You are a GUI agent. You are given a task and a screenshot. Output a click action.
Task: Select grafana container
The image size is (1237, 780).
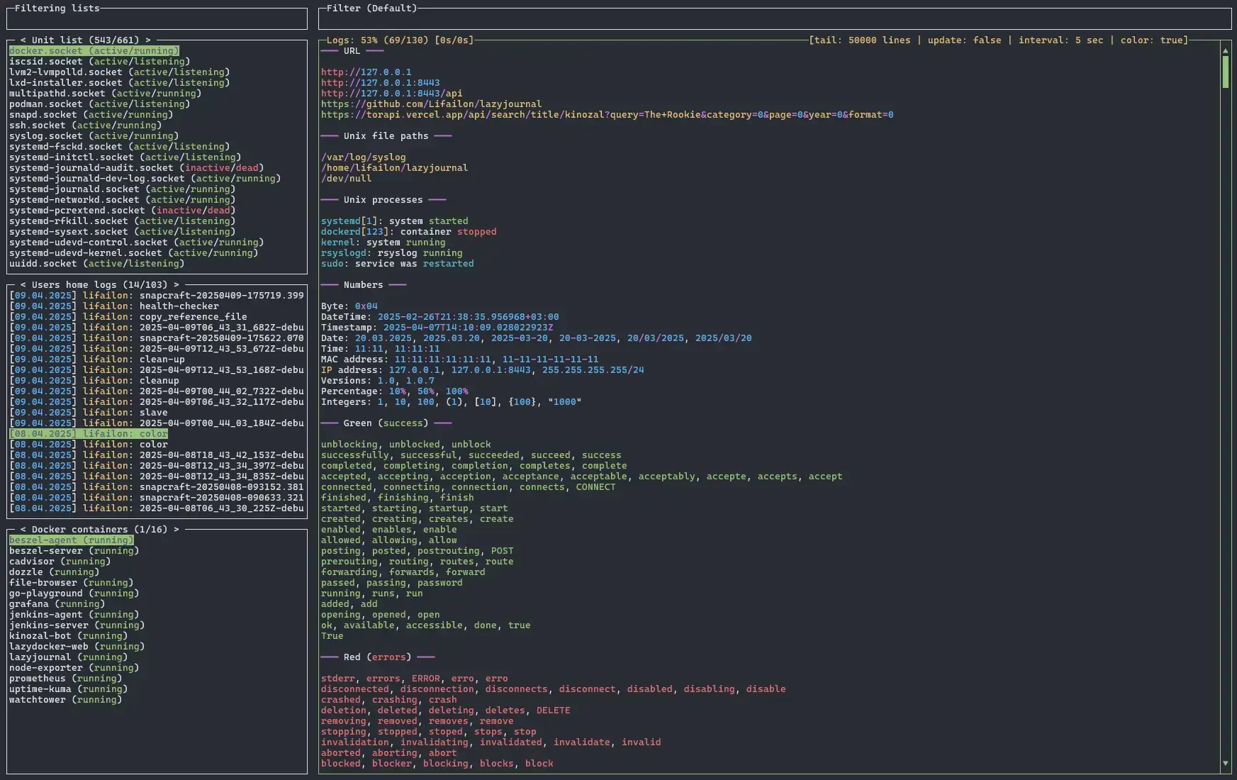[57, 604]
